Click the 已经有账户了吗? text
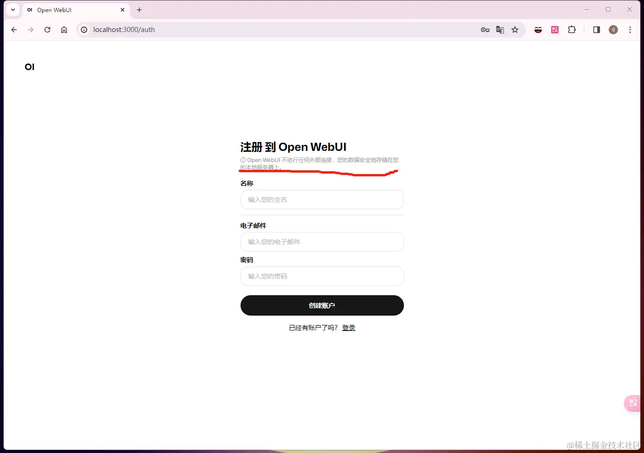The width and height of the screenshot is (644, 453). tap(313, 328)
